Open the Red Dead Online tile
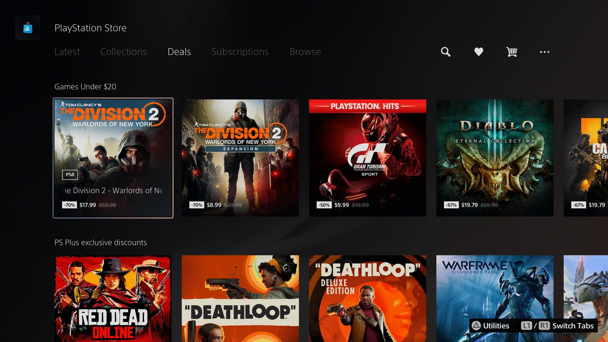This screenshot has width=608, height=342. [x=113, y=299]
